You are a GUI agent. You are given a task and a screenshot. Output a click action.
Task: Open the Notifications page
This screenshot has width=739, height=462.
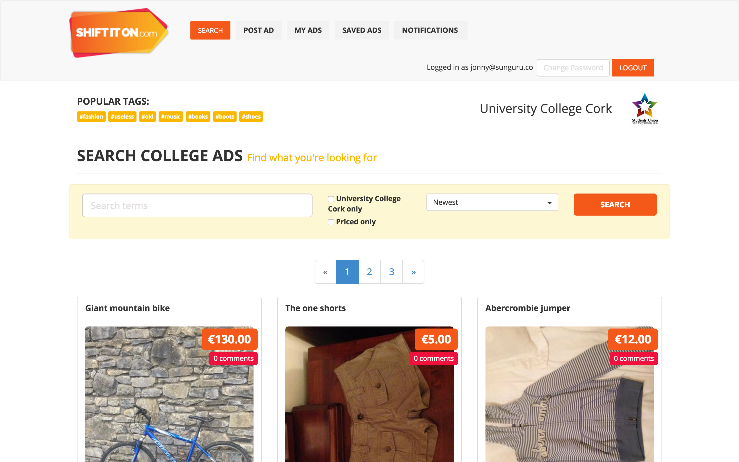point(430,30)
